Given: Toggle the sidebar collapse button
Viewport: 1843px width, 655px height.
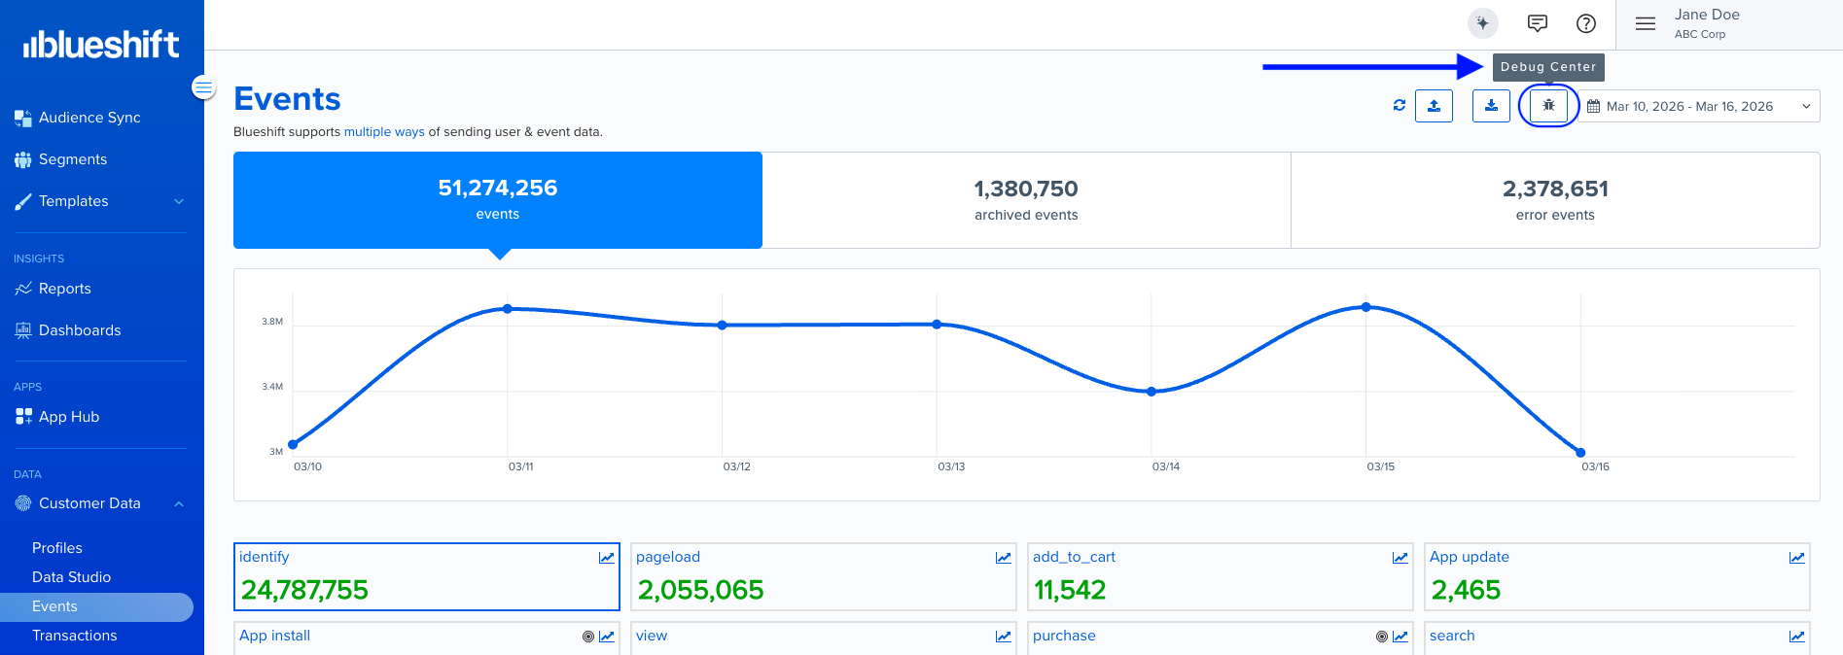Looking at the screenshot, I should point(203,87).
